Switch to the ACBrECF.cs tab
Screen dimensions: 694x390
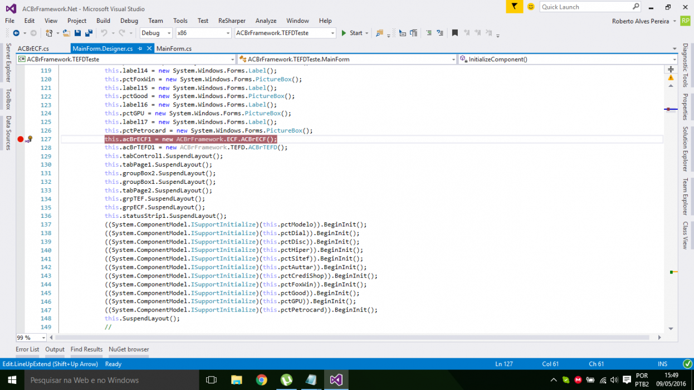pyautogui.click(x=33, y=48)
